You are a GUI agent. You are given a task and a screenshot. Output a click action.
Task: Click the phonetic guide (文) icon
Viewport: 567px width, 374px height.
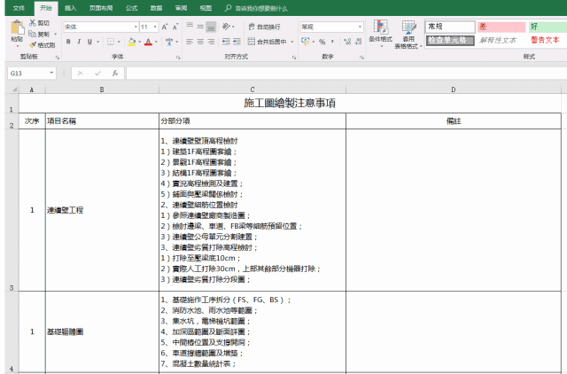click(x=169, y=42)
